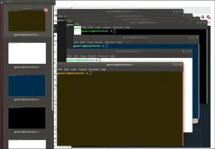Select the black terminal preview thumbnail
This screenshot has width=215, height=149.
coord(27,118)
